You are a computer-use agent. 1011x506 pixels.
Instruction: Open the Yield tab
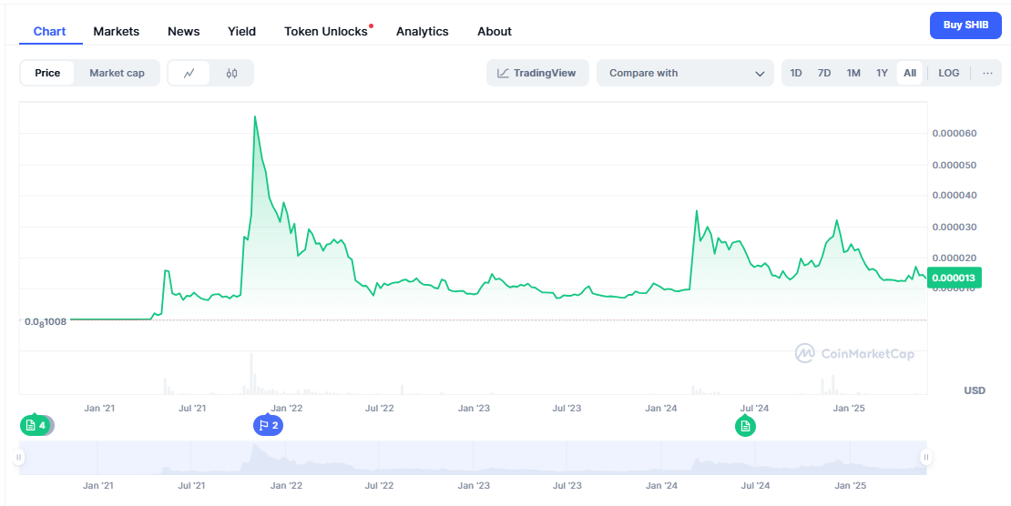pos(241,31)
